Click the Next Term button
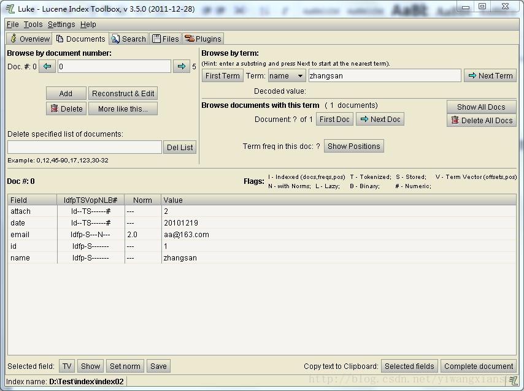 [490, 76]
